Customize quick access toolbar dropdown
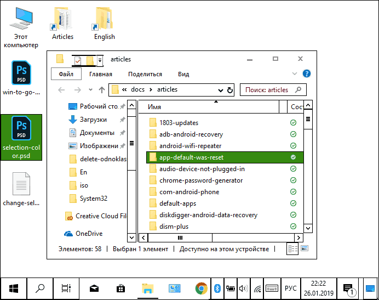 100,59
